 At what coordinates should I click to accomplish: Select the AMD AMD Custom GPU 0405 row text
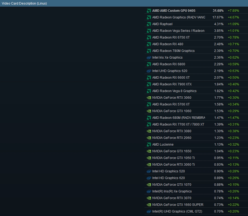174,11
